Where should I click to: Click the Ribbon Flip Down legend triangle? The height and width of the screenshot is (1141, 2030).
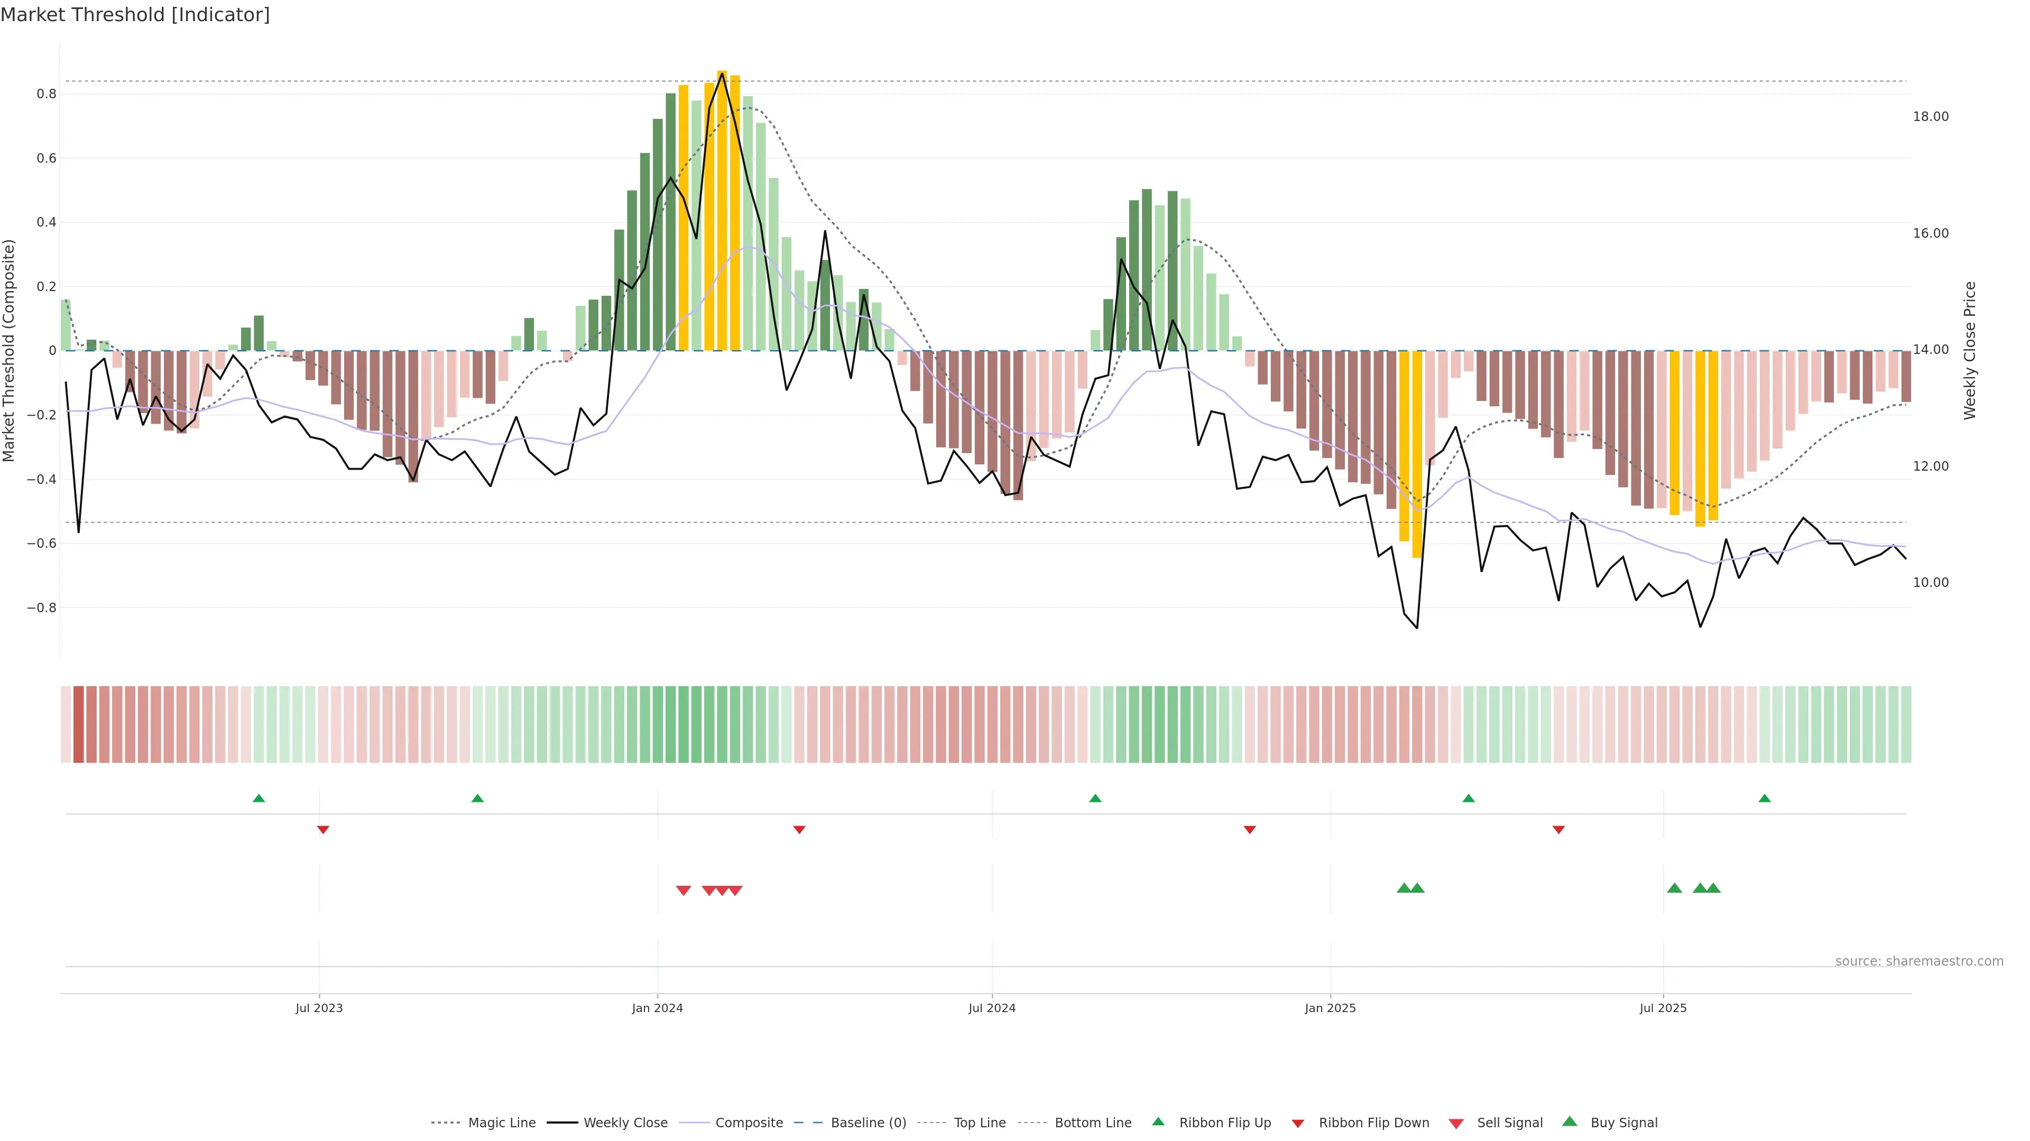[x=1298, y=1124]
